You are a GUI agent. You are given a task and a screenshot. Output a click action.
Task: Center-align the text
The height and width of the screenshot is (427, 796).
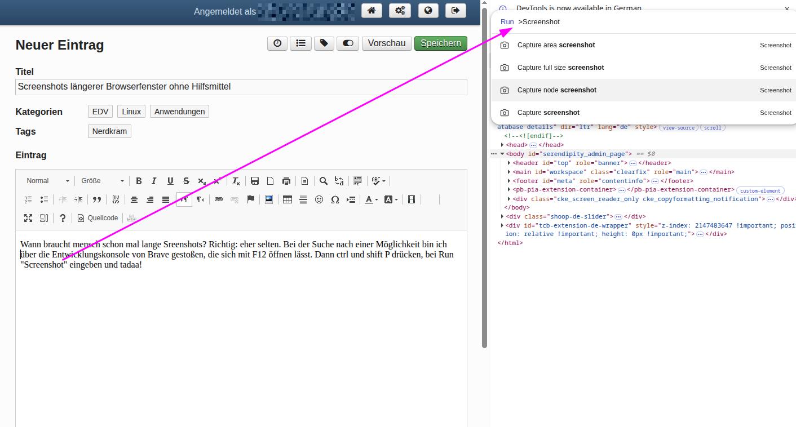coord(134,199)
